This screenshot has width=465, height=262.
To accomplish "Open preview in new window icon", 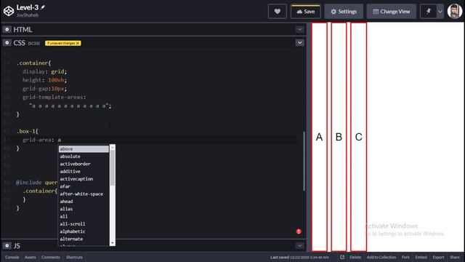I will (342, 257).
